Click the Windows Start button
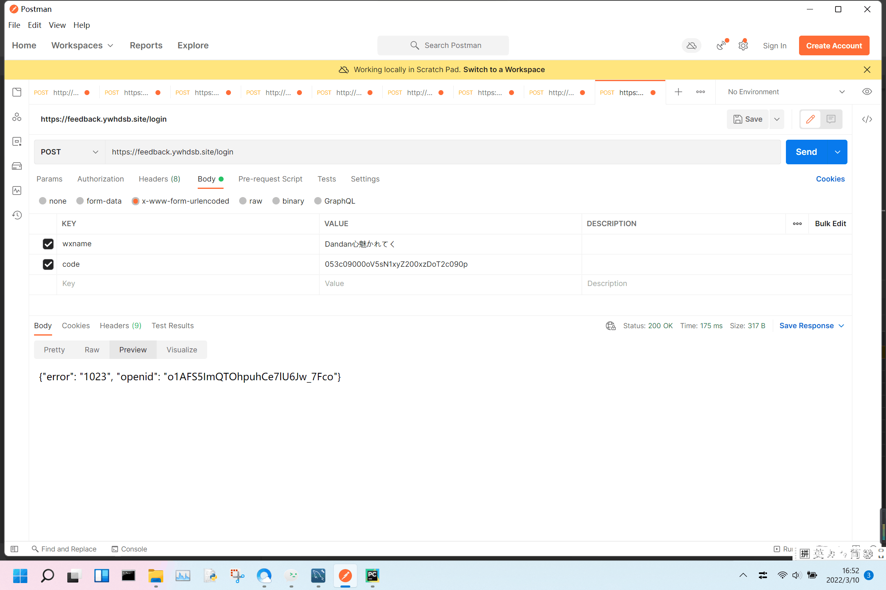 [20, 576]
